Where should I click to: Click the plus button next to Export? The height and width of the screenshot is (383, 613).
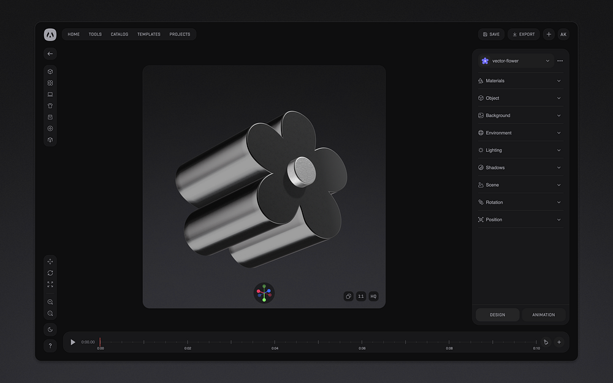click(549, 34)
